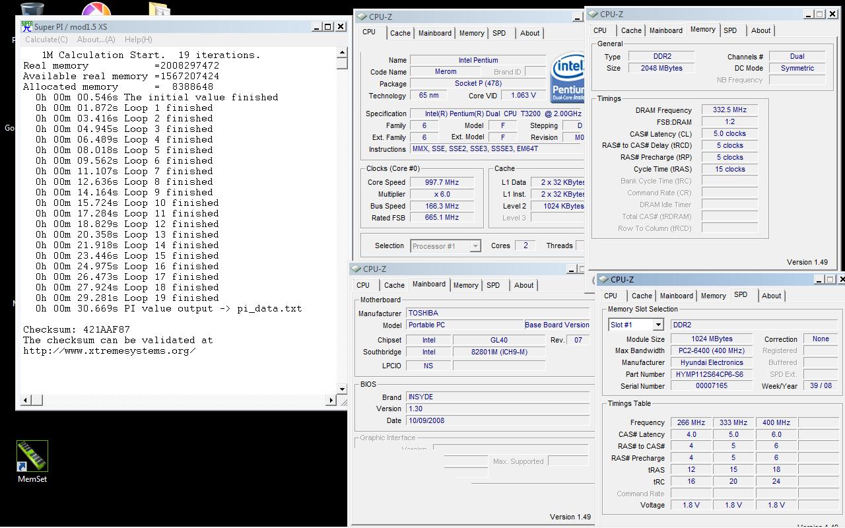Select Mainboard tab in Memory window
This screenshot has width=845, height=528.
pyautogui.click(x=666, y=30)
